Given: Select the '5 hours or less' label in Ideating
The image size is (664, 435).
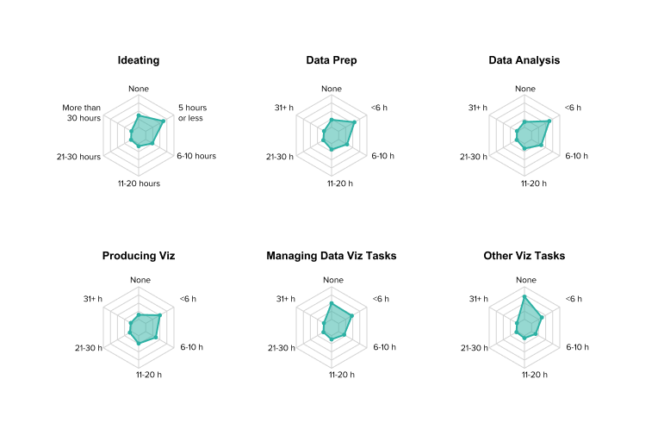Looking at the screenshot, I should coord(192,113).
